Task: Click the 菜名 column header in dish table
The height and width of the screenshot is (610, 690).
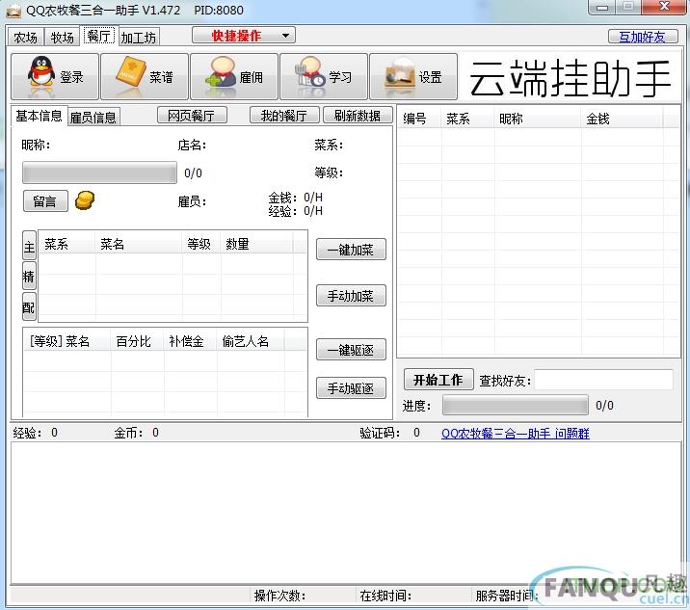Action: click(x=139, y=244)
